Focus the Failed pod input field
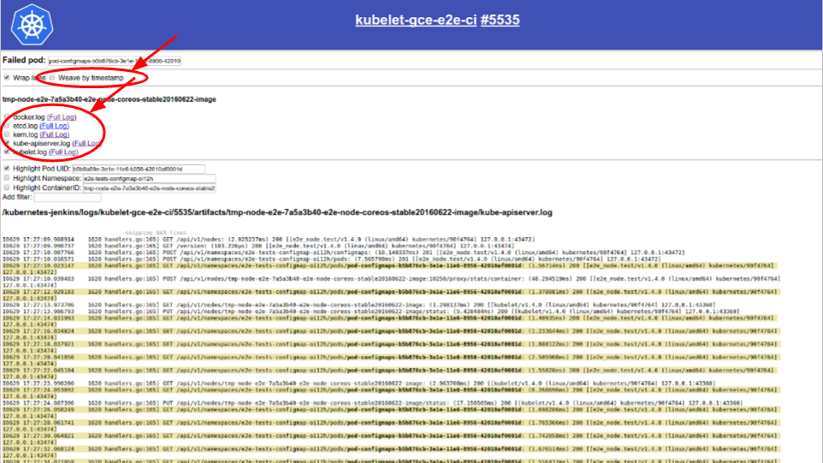Viewport: 823px width, 463px height. point(115,61)
